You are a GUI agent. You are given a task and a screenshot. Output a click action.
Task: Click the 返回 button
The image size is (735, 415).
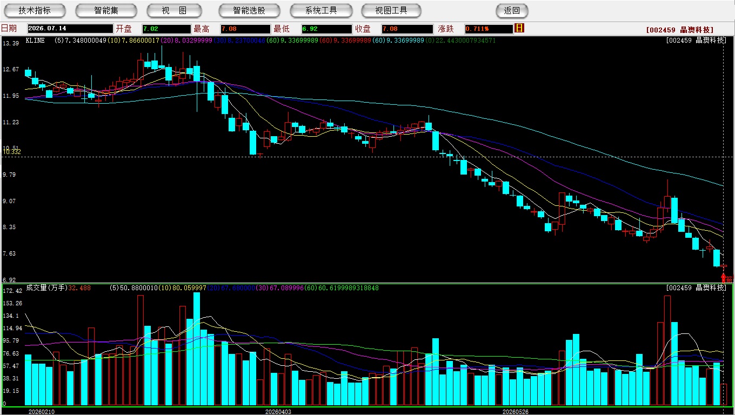coord(512,10)
